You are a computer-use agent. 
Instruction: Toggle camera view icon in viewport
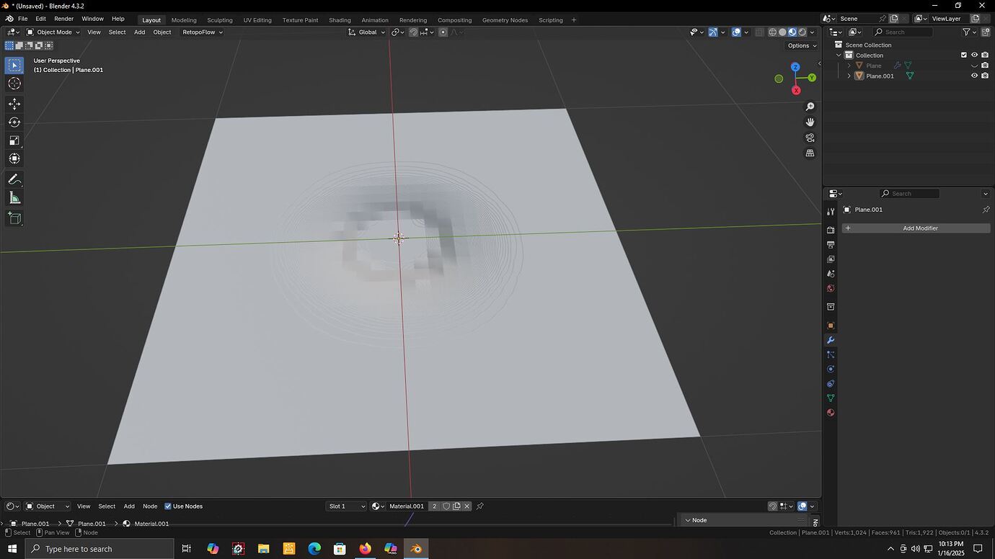tap(810, 138)
